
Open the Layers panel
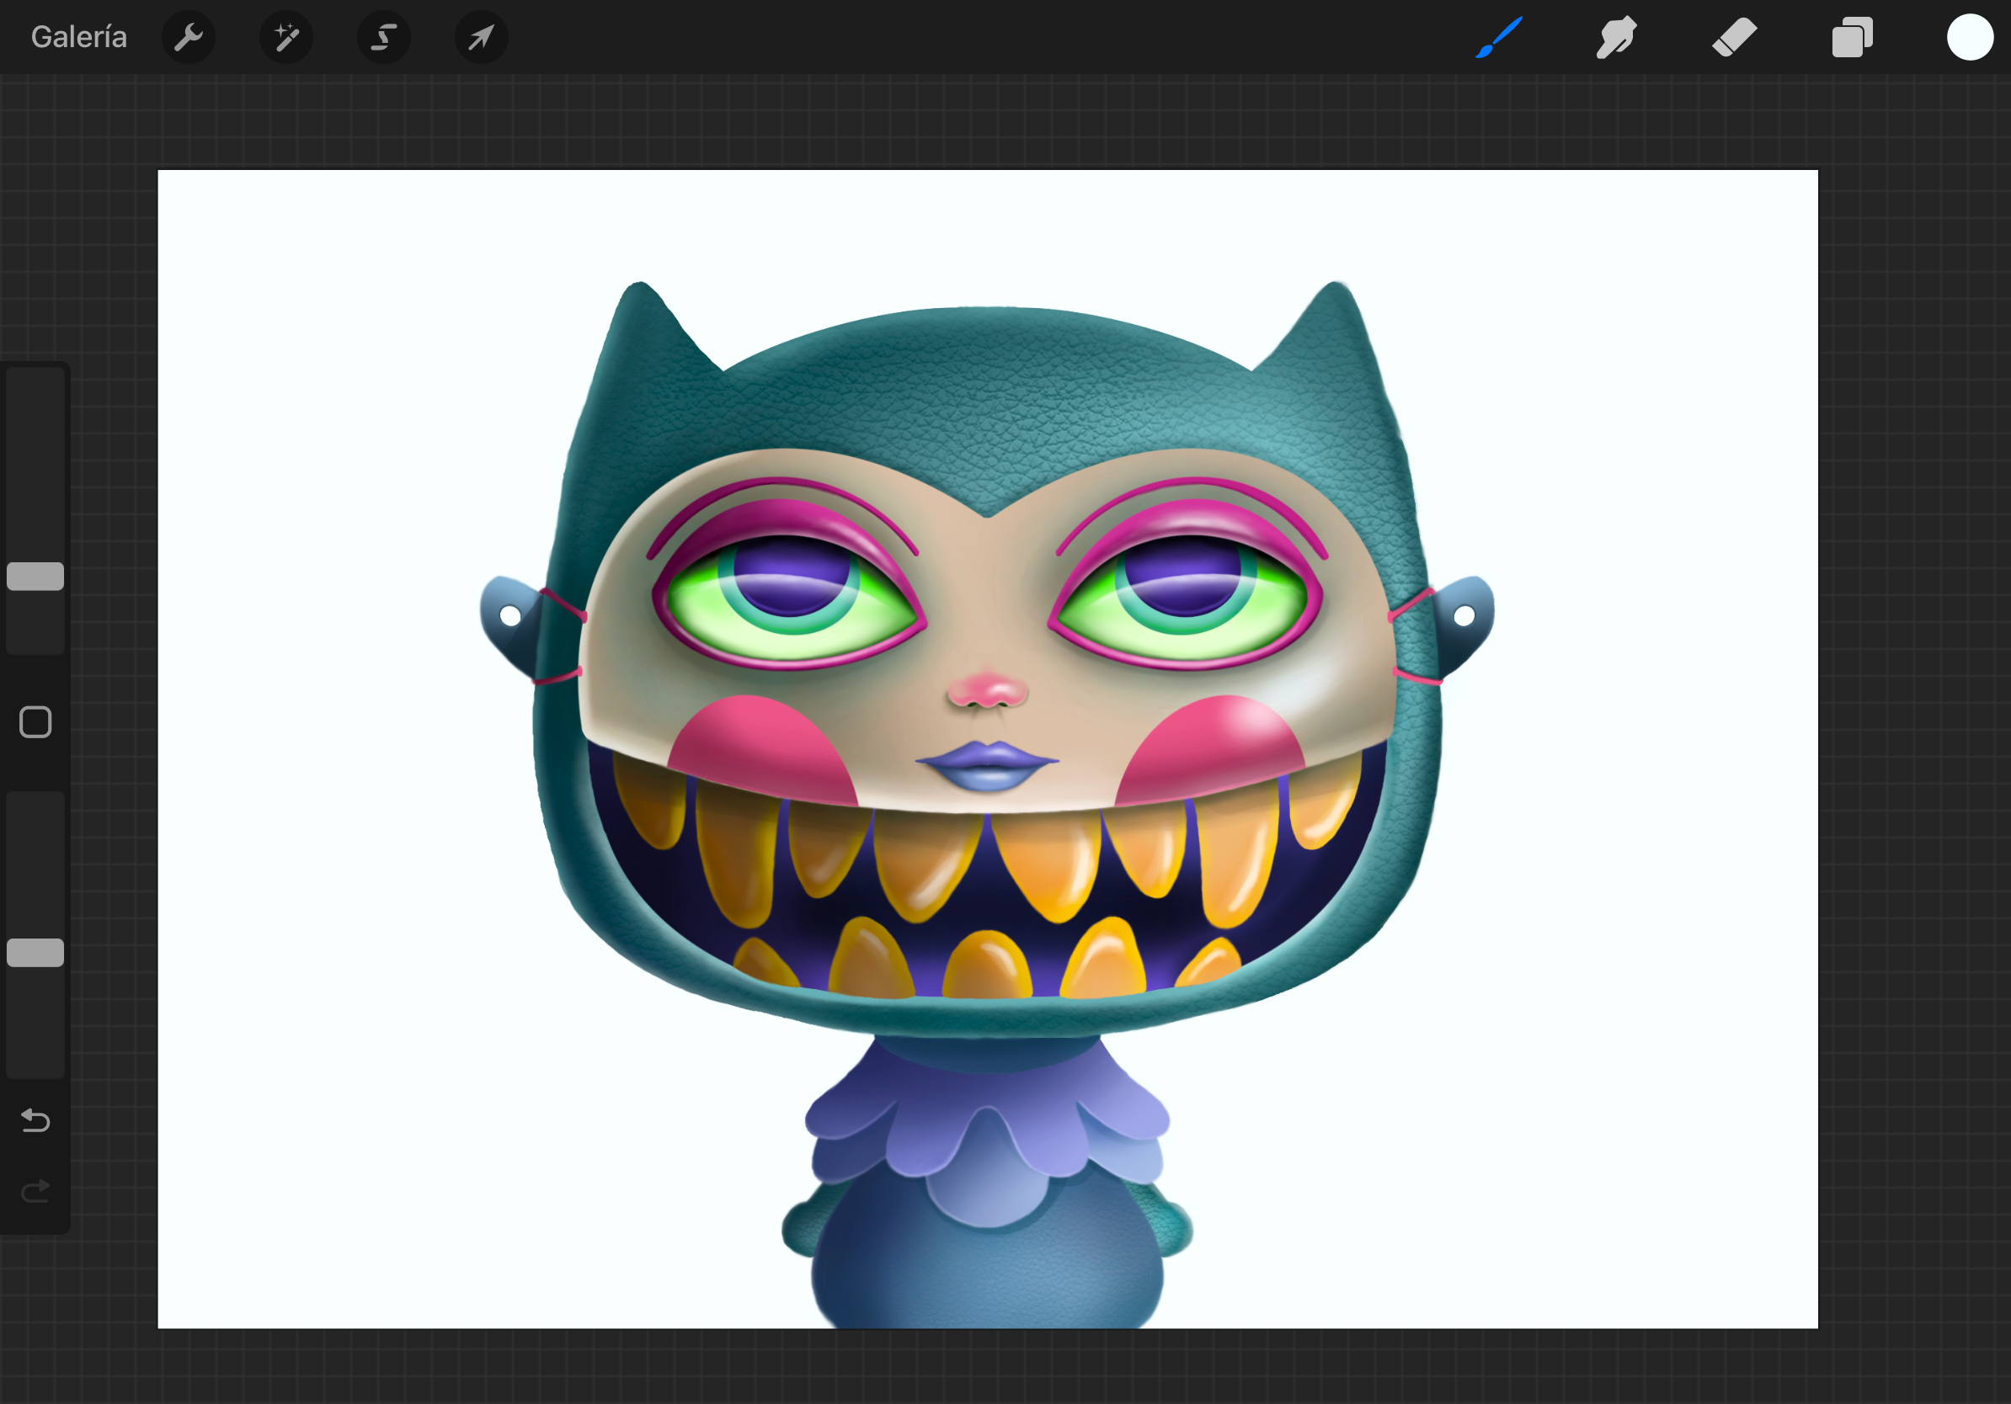click(1852, 38)
